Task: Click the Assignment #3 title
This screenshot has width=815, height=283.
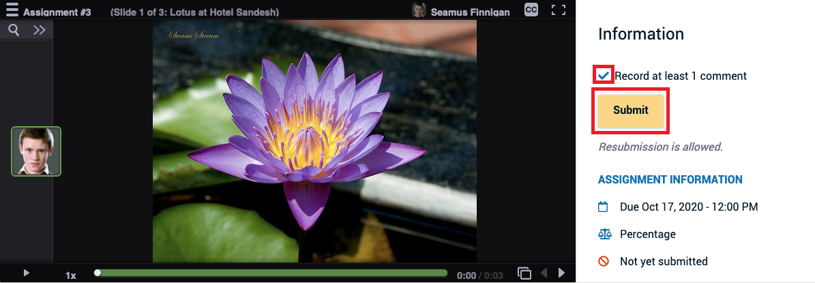Action: [57, 12]
